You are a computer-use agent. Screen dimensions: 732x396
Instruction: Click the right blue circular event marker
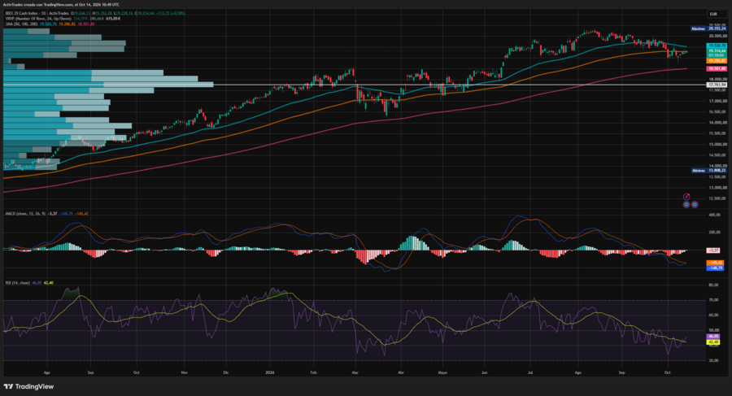point(695,205)
